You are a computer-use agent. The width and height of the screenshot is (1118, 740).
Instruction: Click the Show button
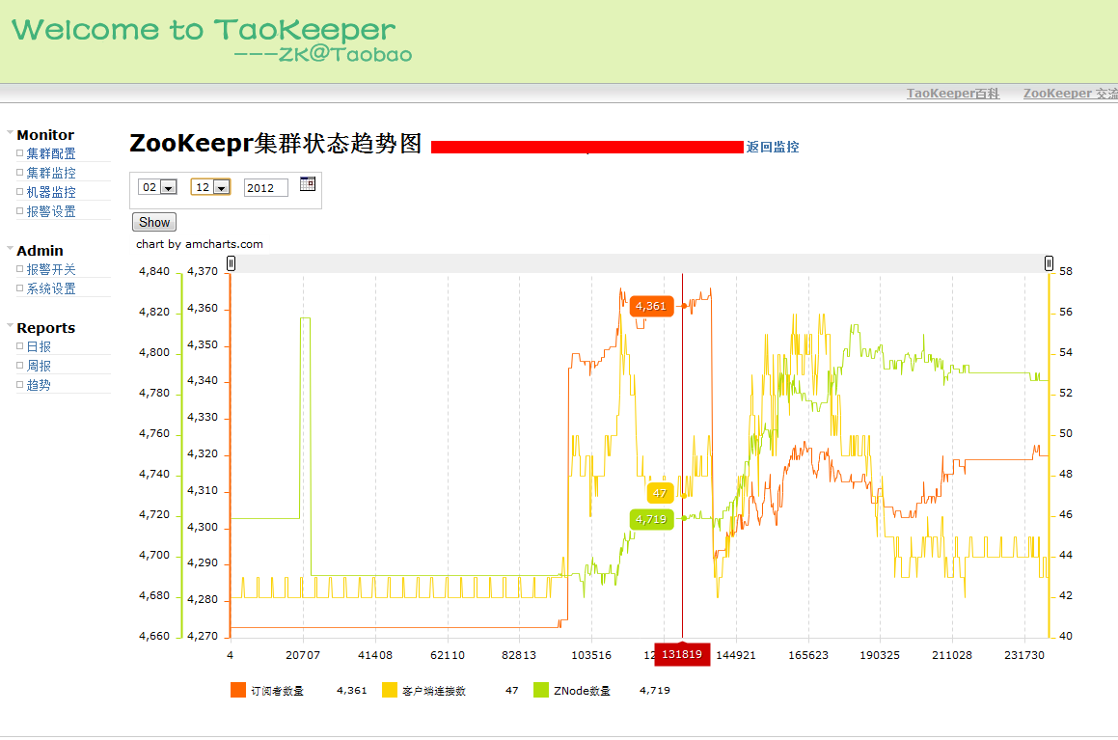[154, 222]
